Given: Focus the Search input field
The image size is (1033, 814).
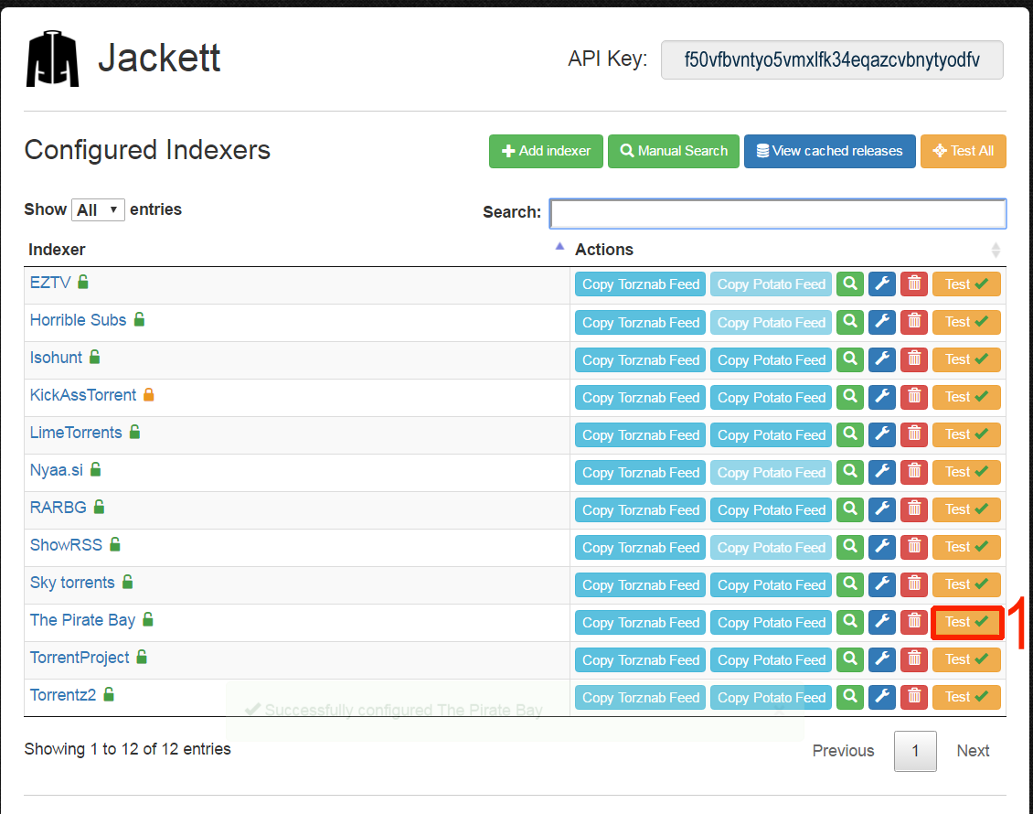Looking at the screenshot, I should 778,213.
